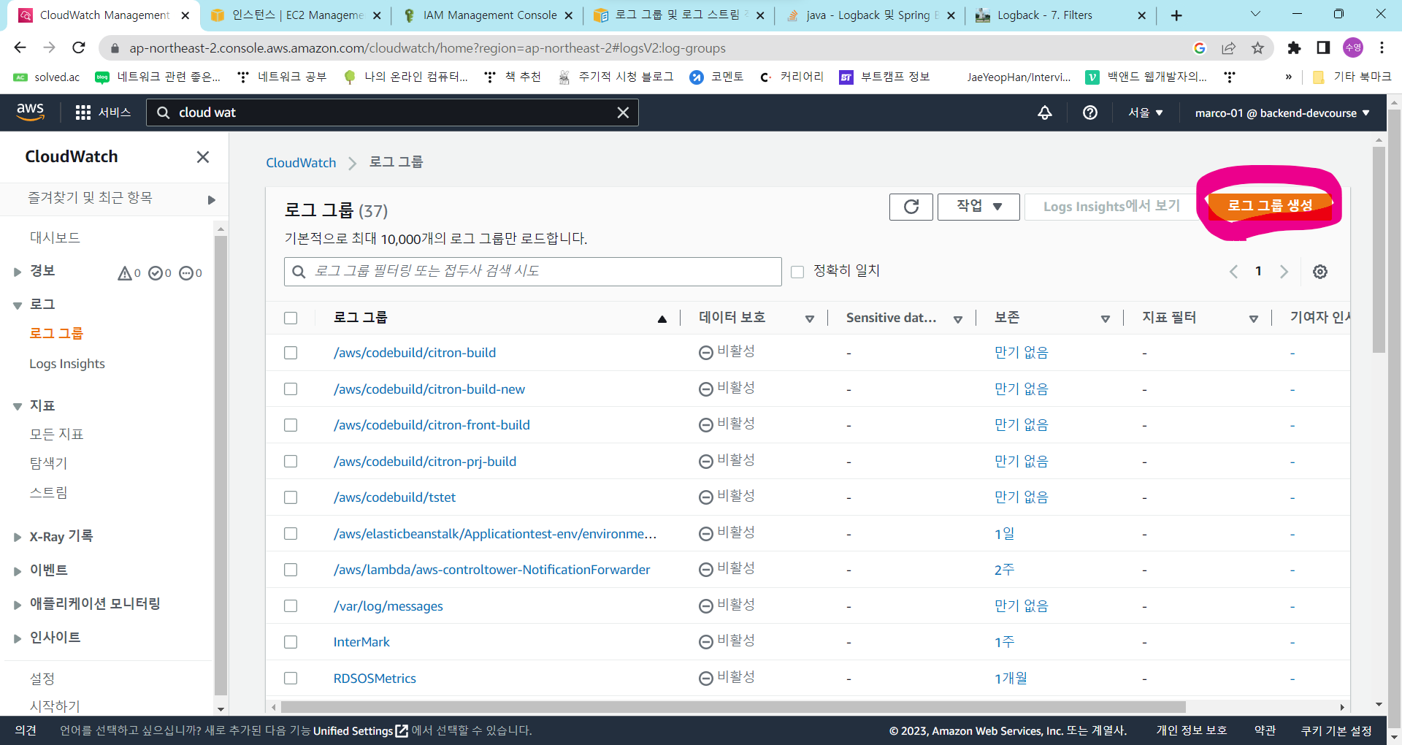Image resolution: width=1402 pixels, height=745 pixels.
Task: Open the /aws/codebuild/citron-prj-build log group
Action: [x=425, y=462]
